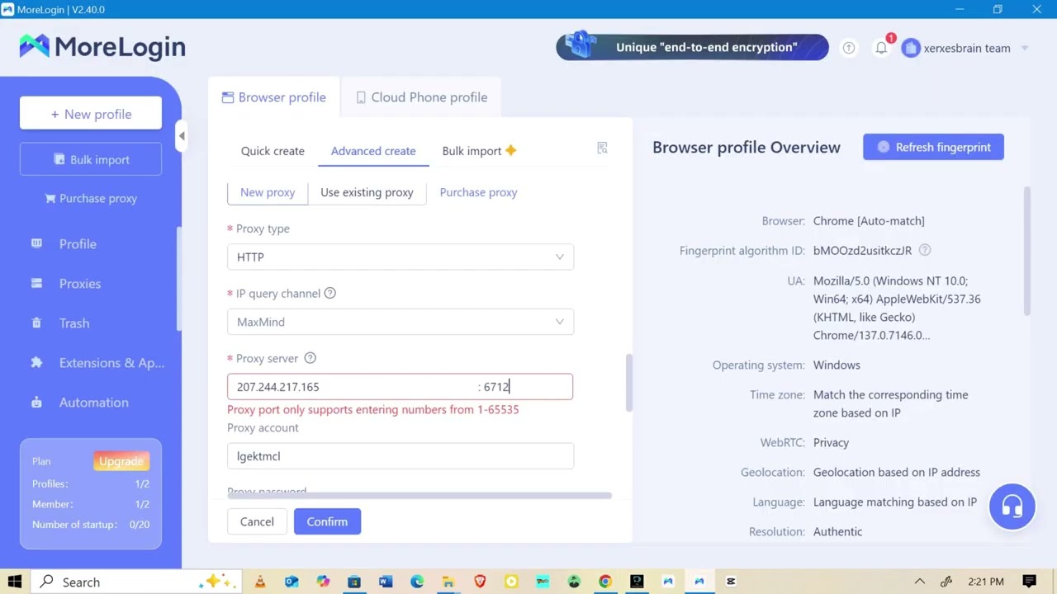Expand the Proxy type HTTP dropdown

coord(401,257)
